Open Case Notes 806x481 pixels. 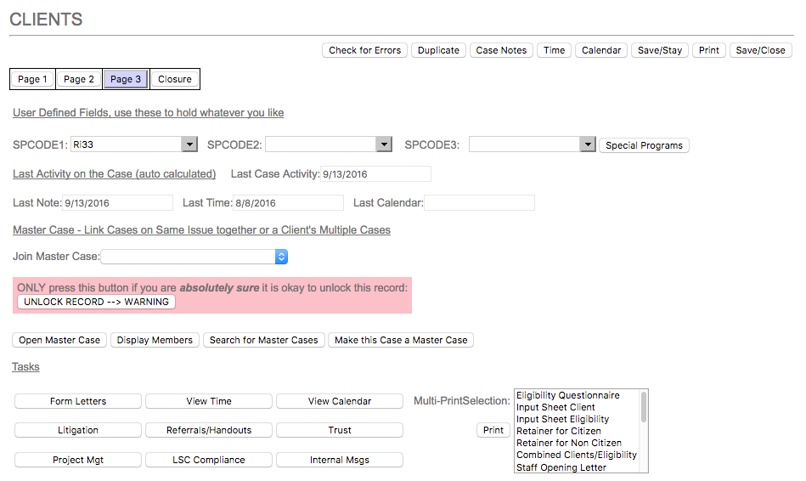(501, 50)
